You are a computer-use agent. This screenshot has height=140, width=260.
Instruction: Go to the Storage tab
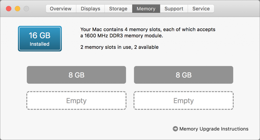tap(118, 9)
